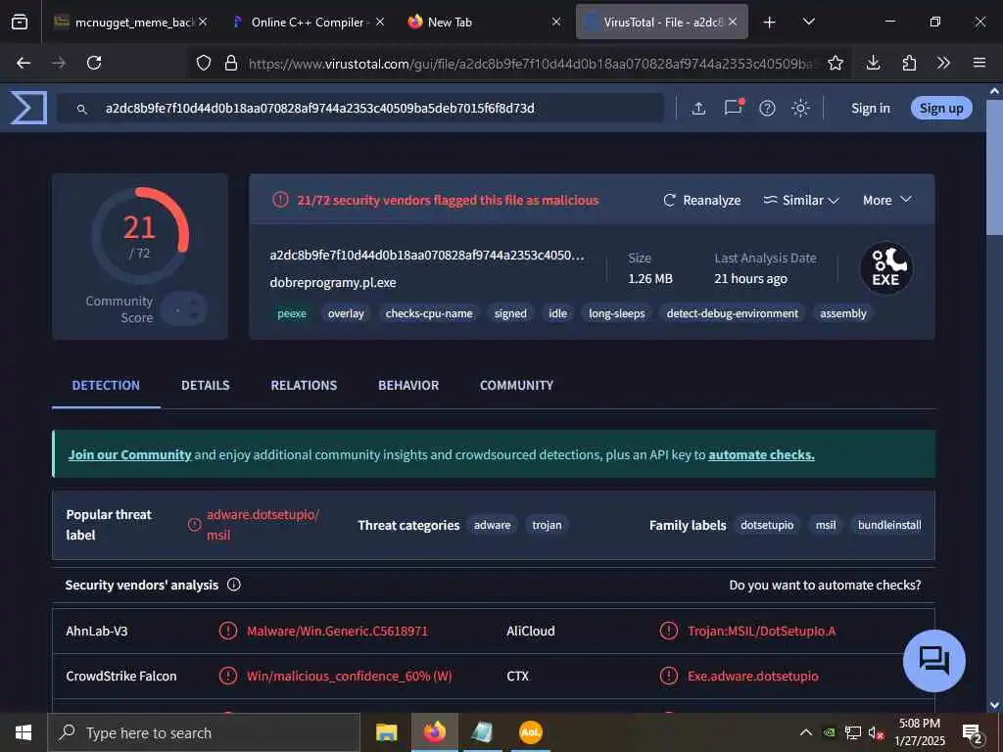
Task: Open the extensions puzzle icon
Action: [x=909, y=63]
